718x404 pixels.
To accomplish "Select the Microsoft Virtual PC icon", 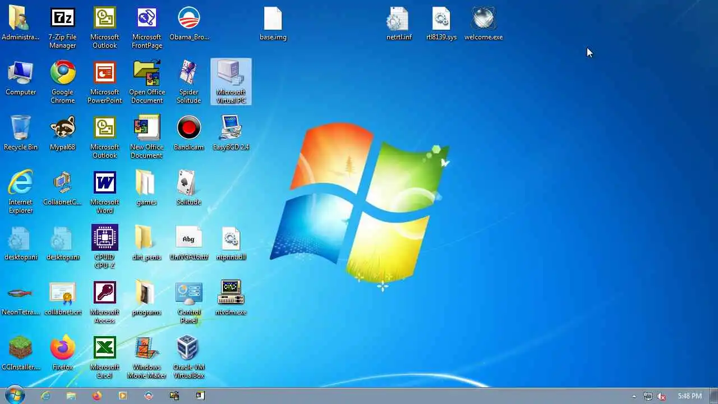I will [231, 82].
